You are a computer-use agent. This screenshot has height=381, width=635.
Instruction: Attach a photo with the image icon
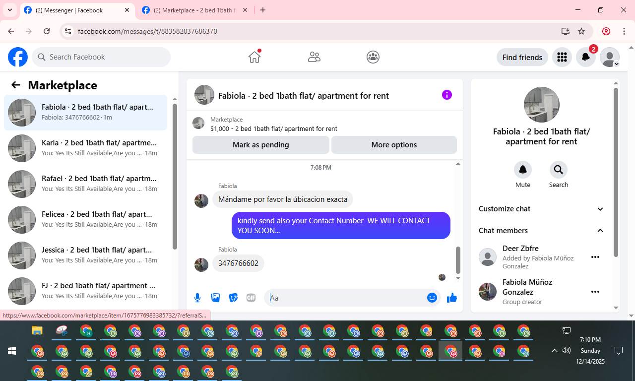click(x=215, y=298)
